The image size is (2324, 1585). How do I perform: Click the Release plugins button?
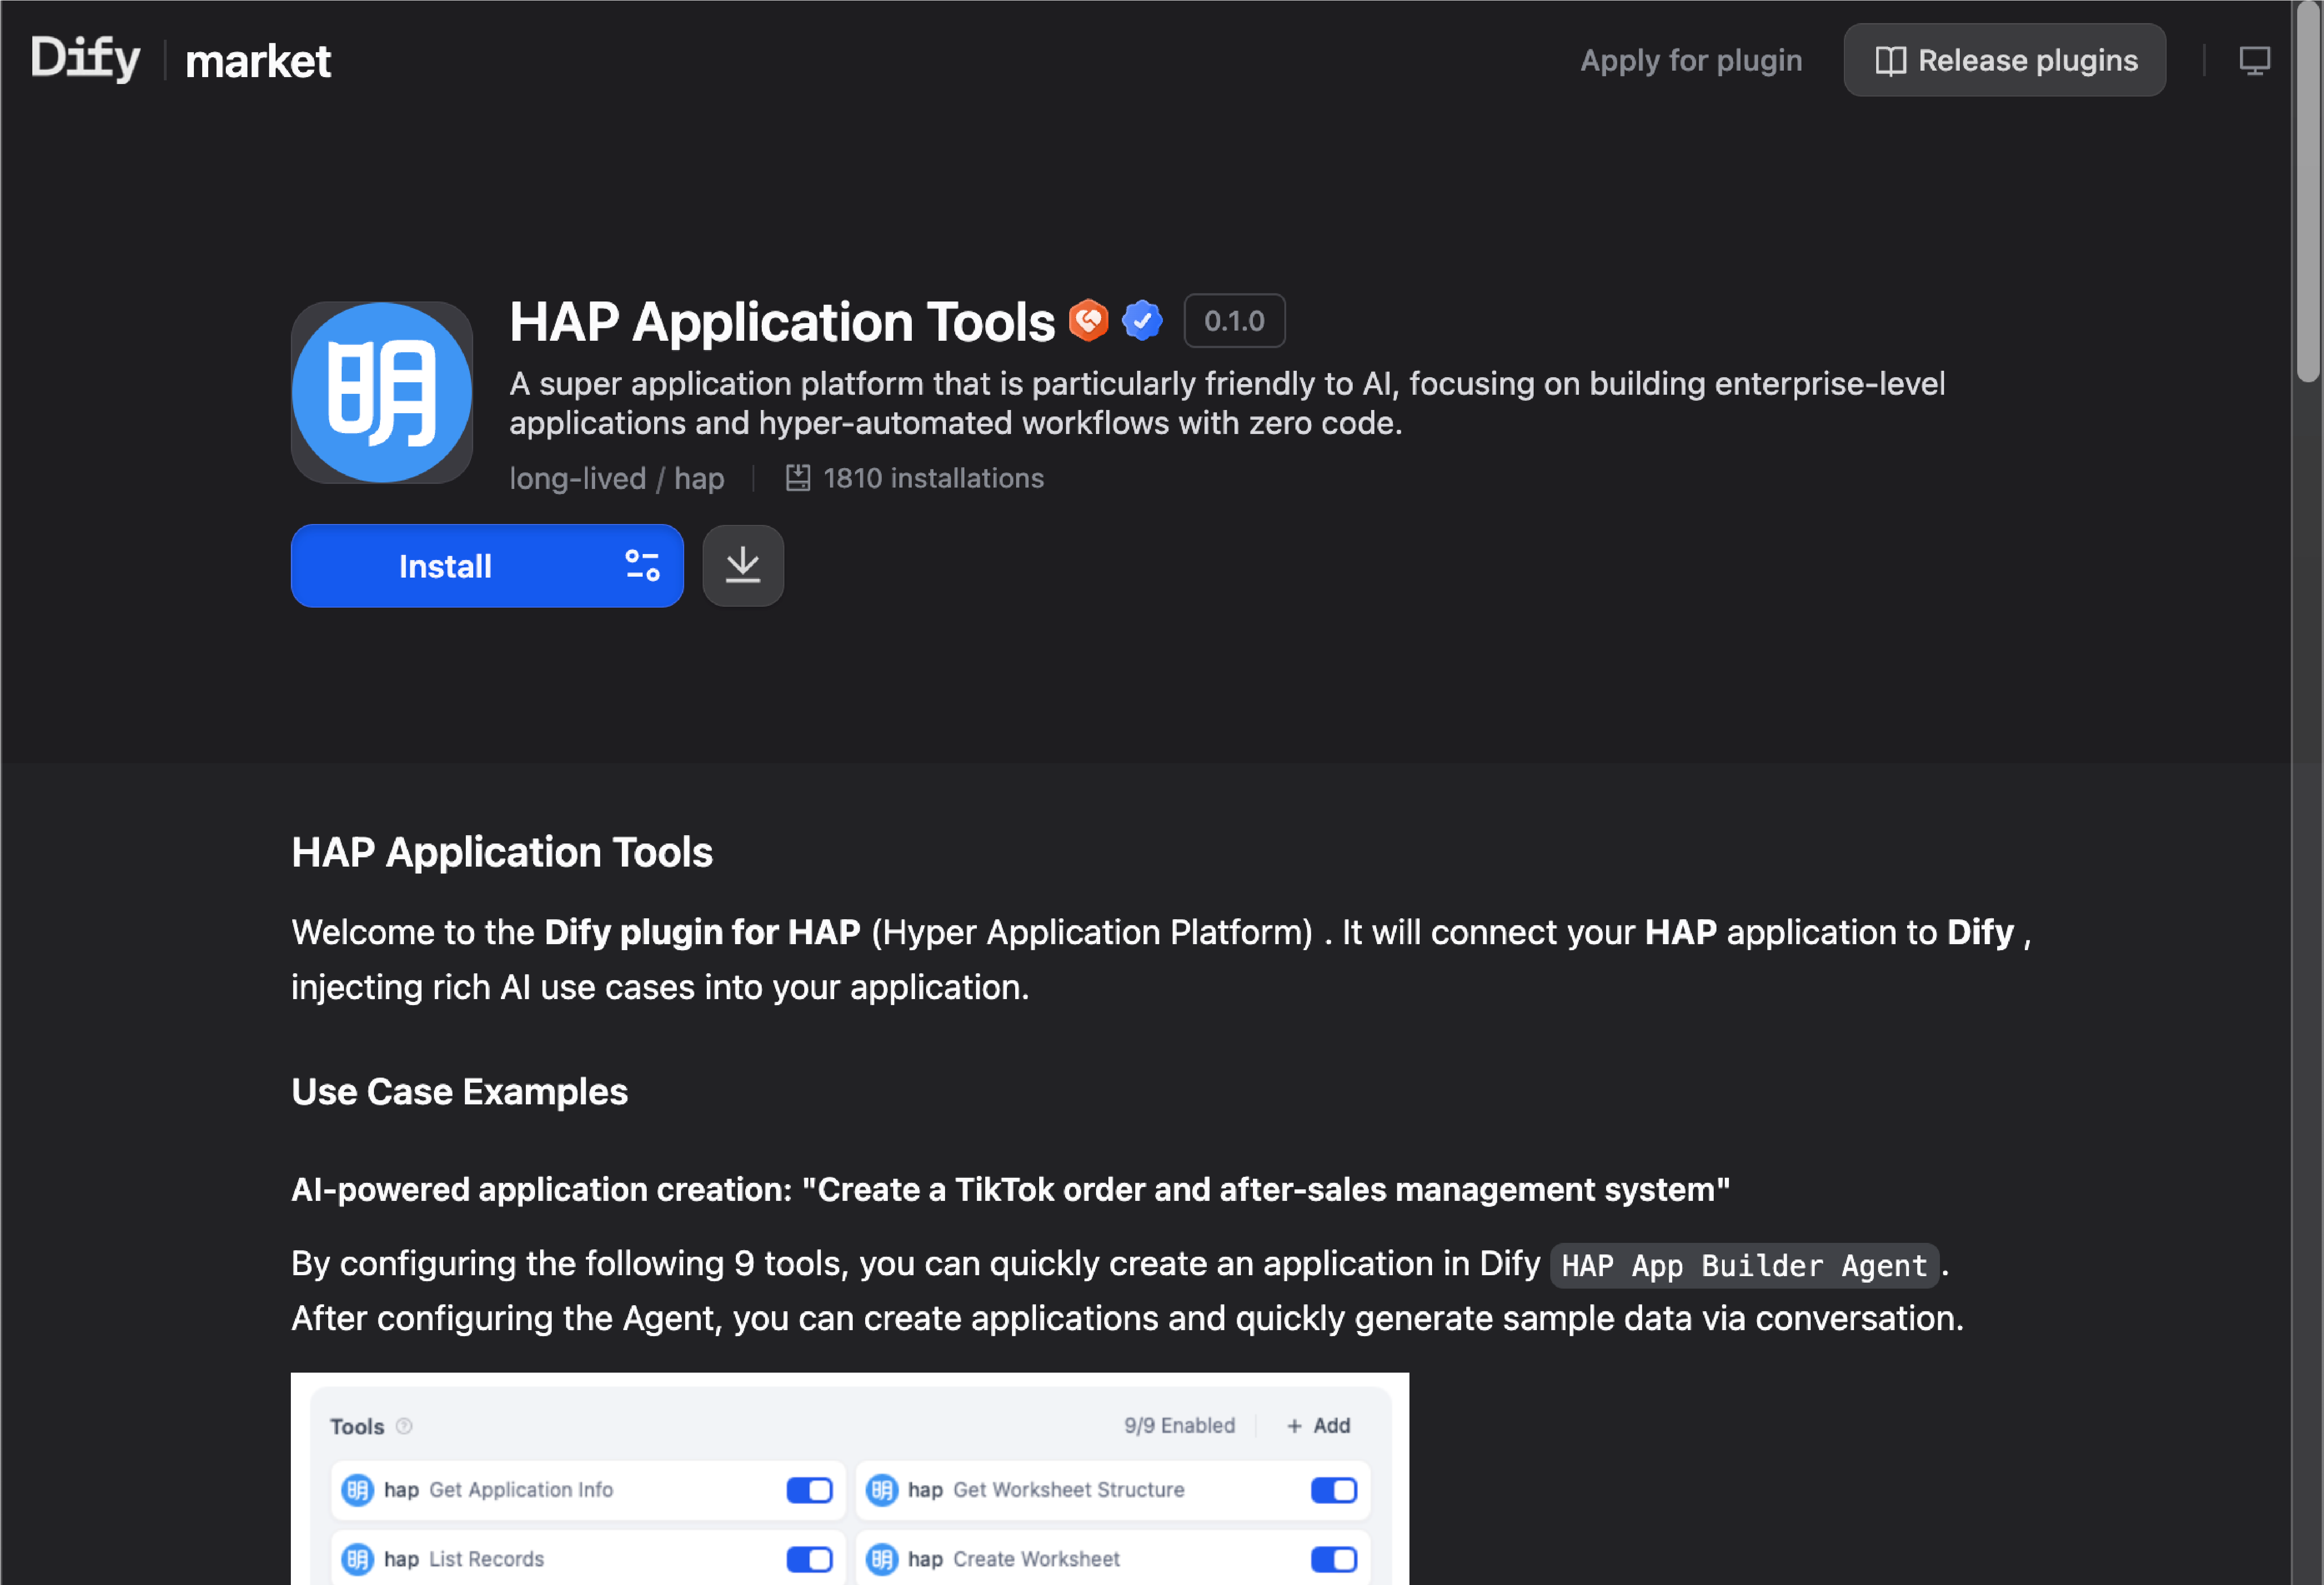[2004, 61]
